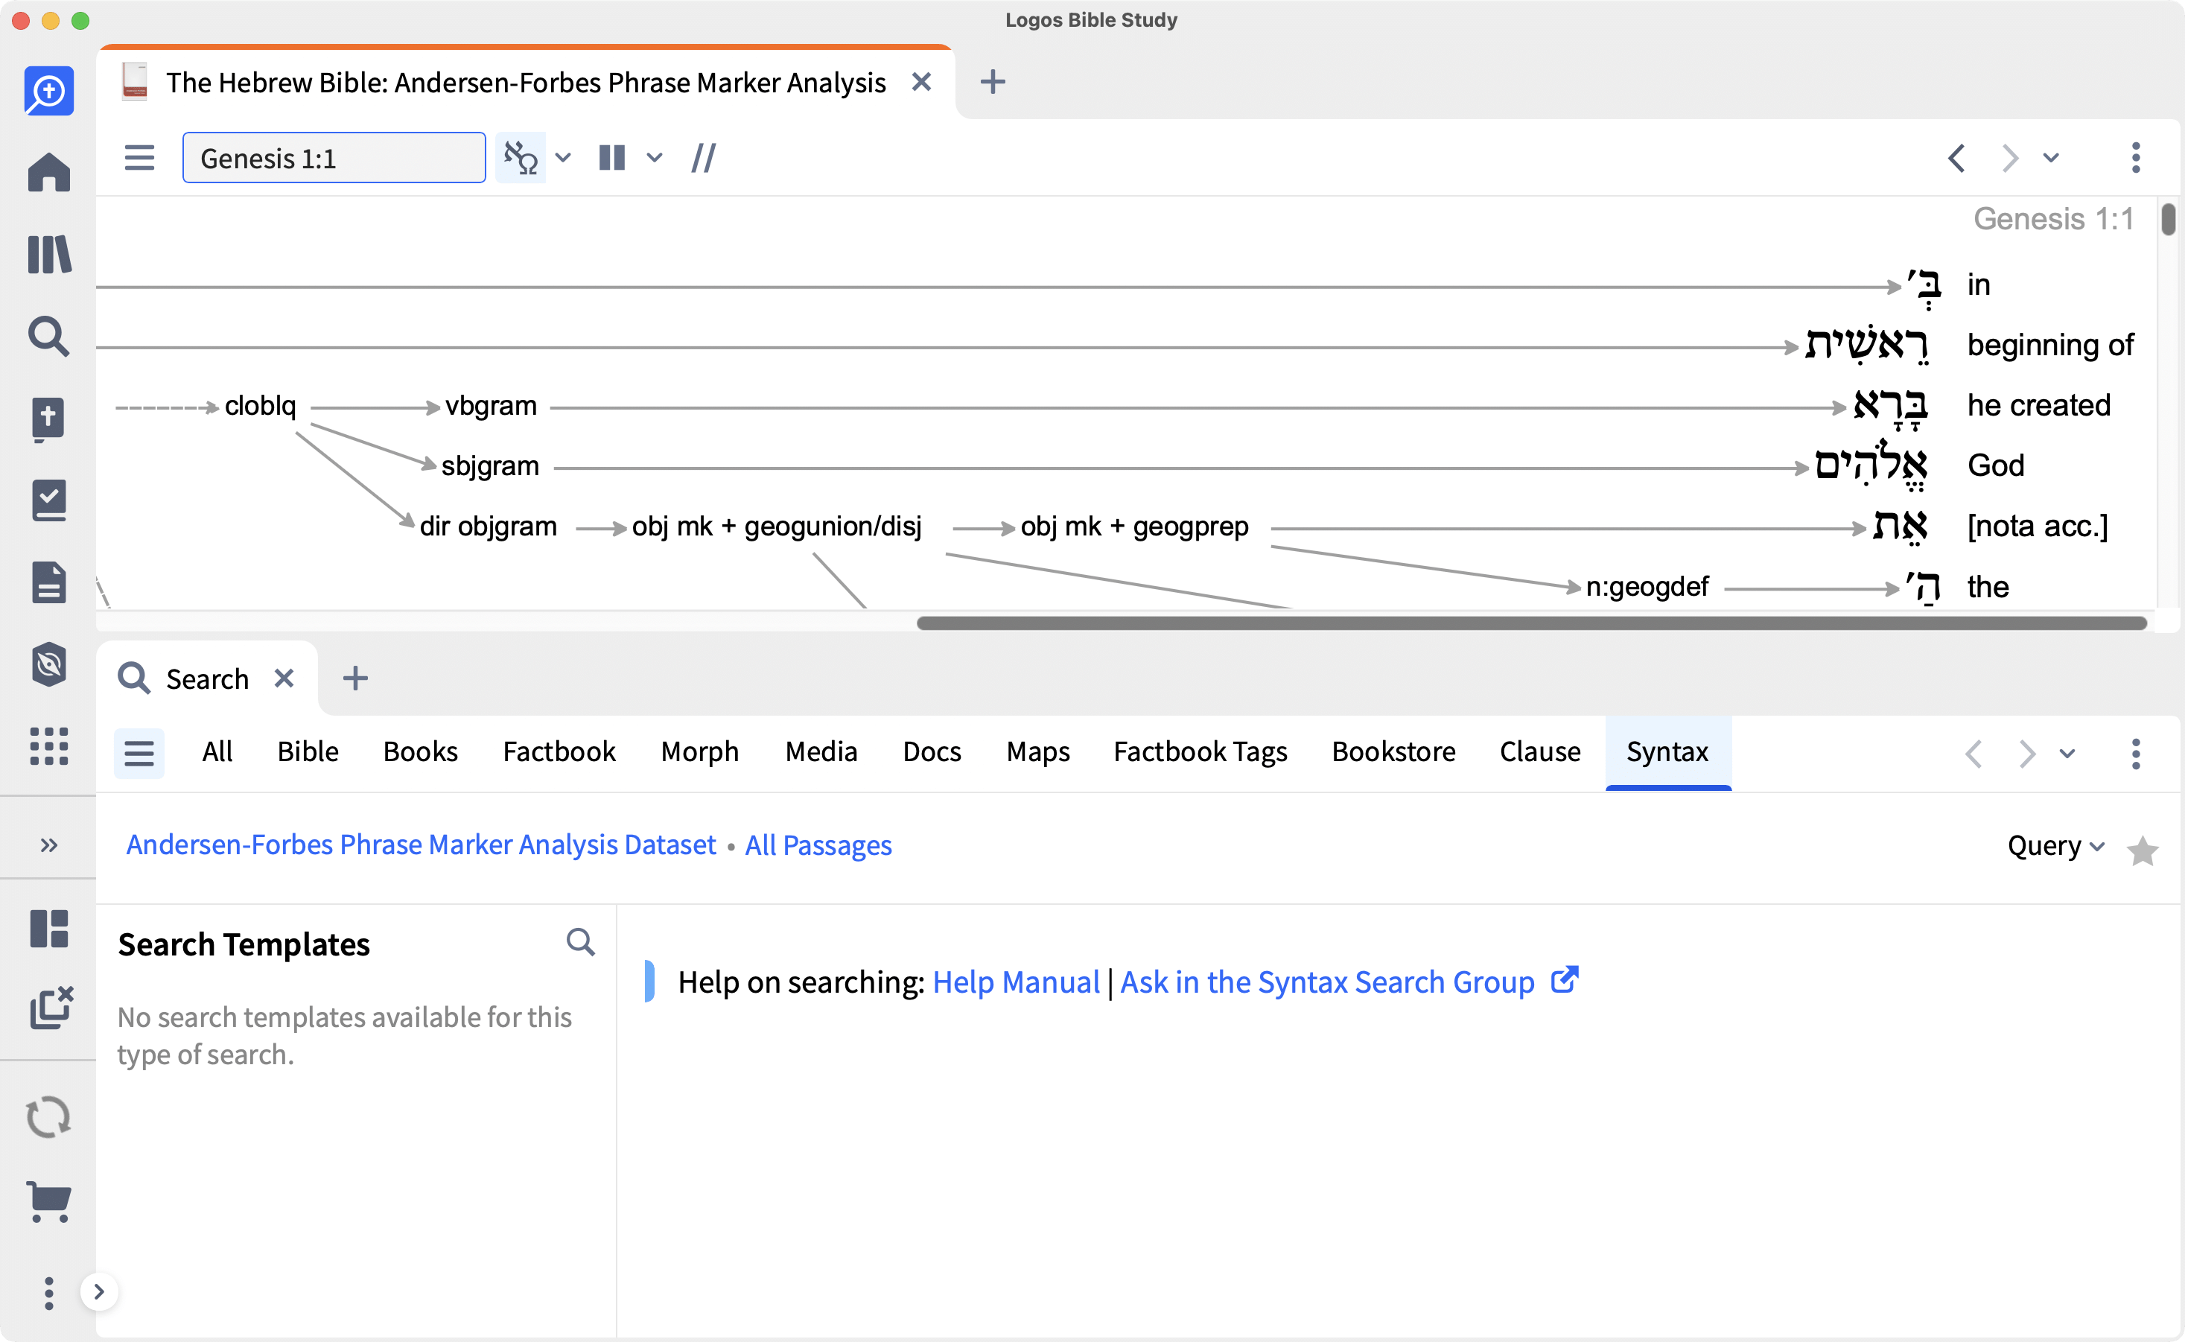Image resolution: width=2185 pixels, height=1342 pixels.
Task: Open the Hebrew Bible panel three-dot menu
Action: (x=2136, y=158)
